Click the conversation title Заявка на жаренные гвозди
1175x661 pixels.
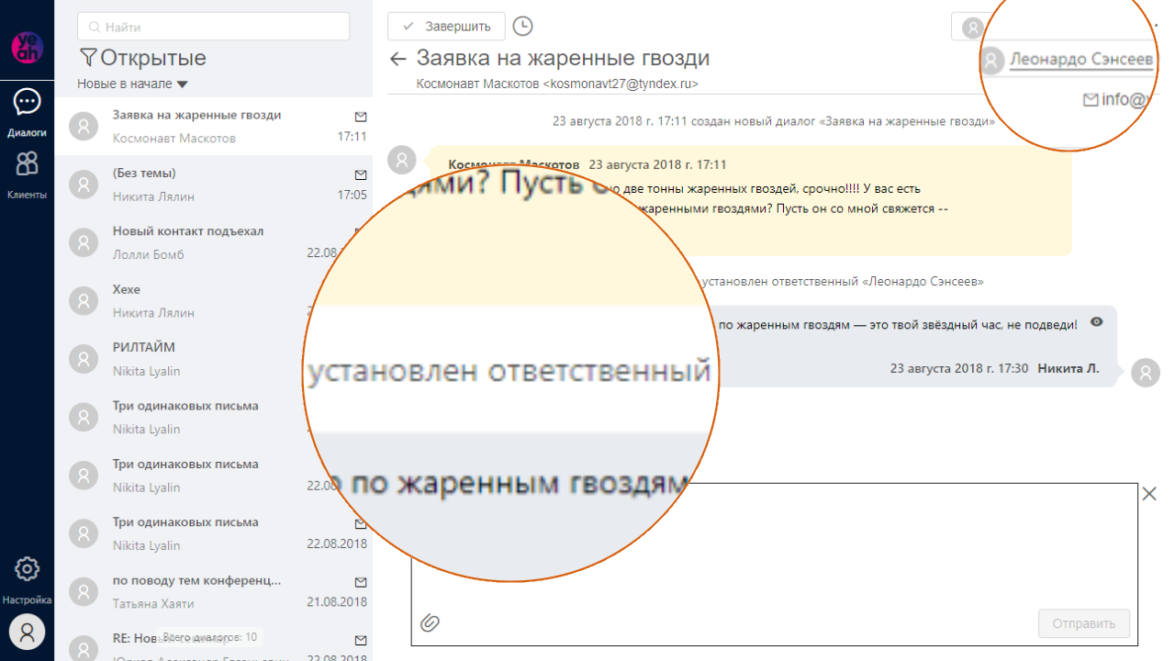point(563,58)
